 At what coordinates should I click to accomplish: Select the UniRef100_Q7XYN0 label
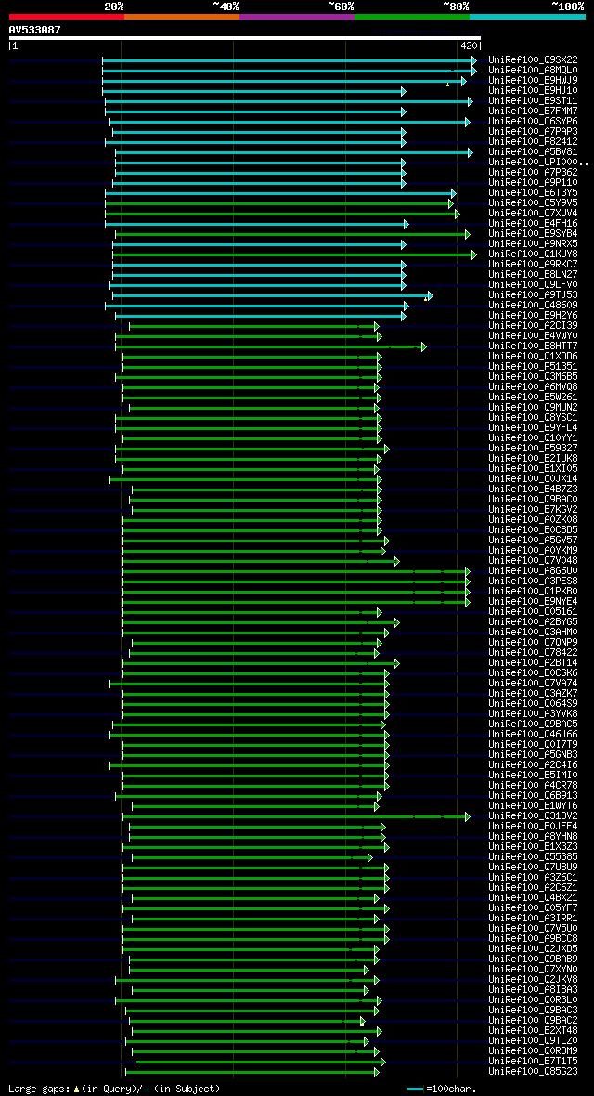click(x=533, y=969)
